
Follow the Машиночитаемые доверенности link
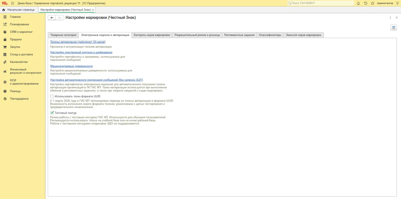pos(72,66)
